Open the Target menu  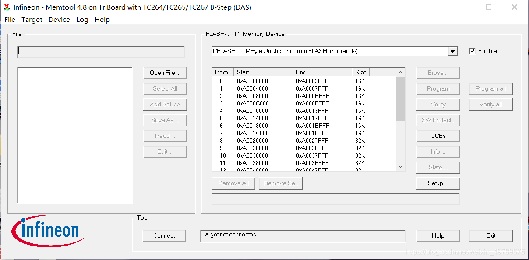coord(32,20)
